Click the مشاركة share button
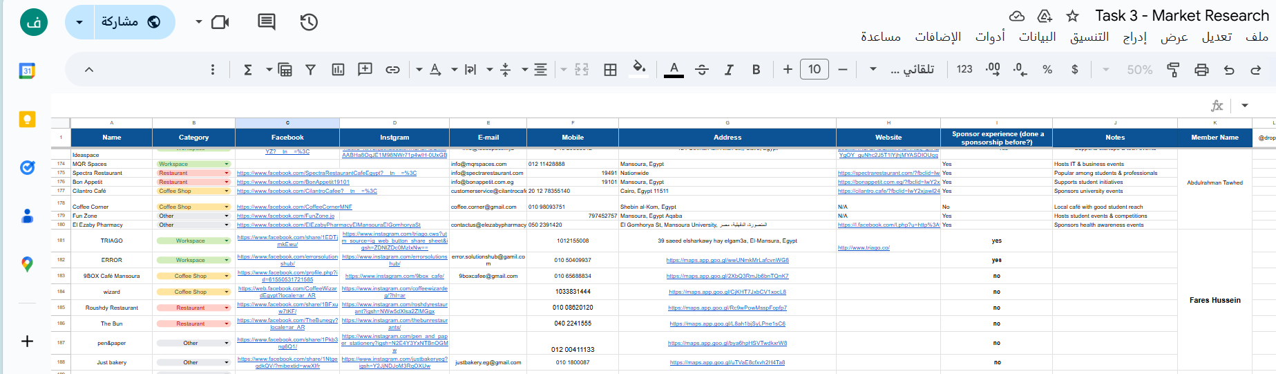 131,22
